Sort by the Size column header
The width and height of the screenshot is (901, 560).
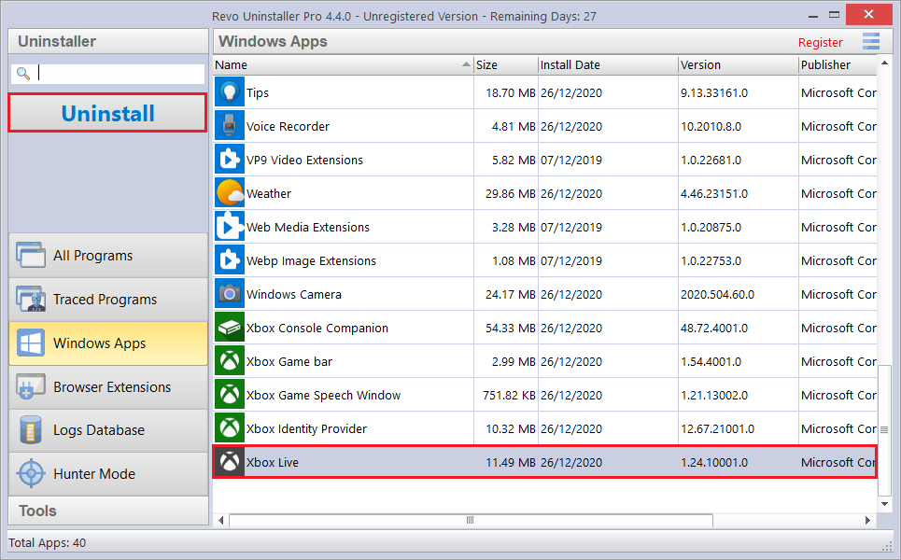point(506,65)
